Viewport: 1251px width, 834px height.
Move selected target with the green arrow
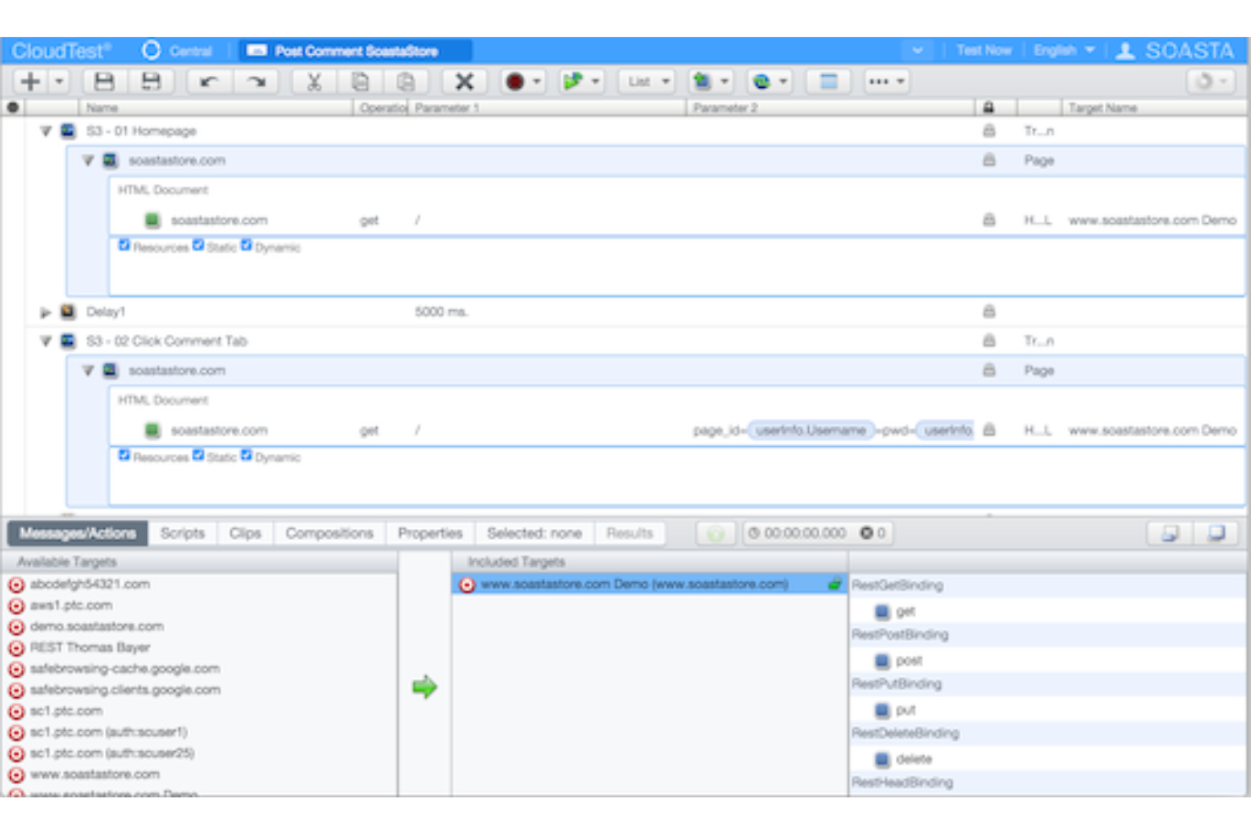424,687
